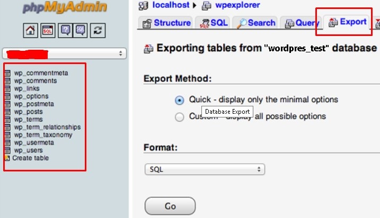Click table icon beside wp_posts
This screenshot has height=218, width=380.
coord(7,112)
